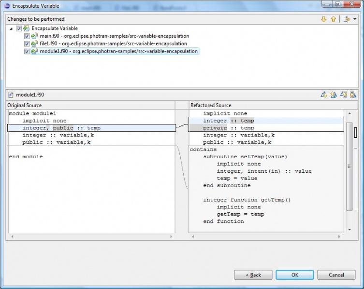Uncheck the module1.f90 change checkbox
This screenshot has width=364, height=289.
coord(27,52)
